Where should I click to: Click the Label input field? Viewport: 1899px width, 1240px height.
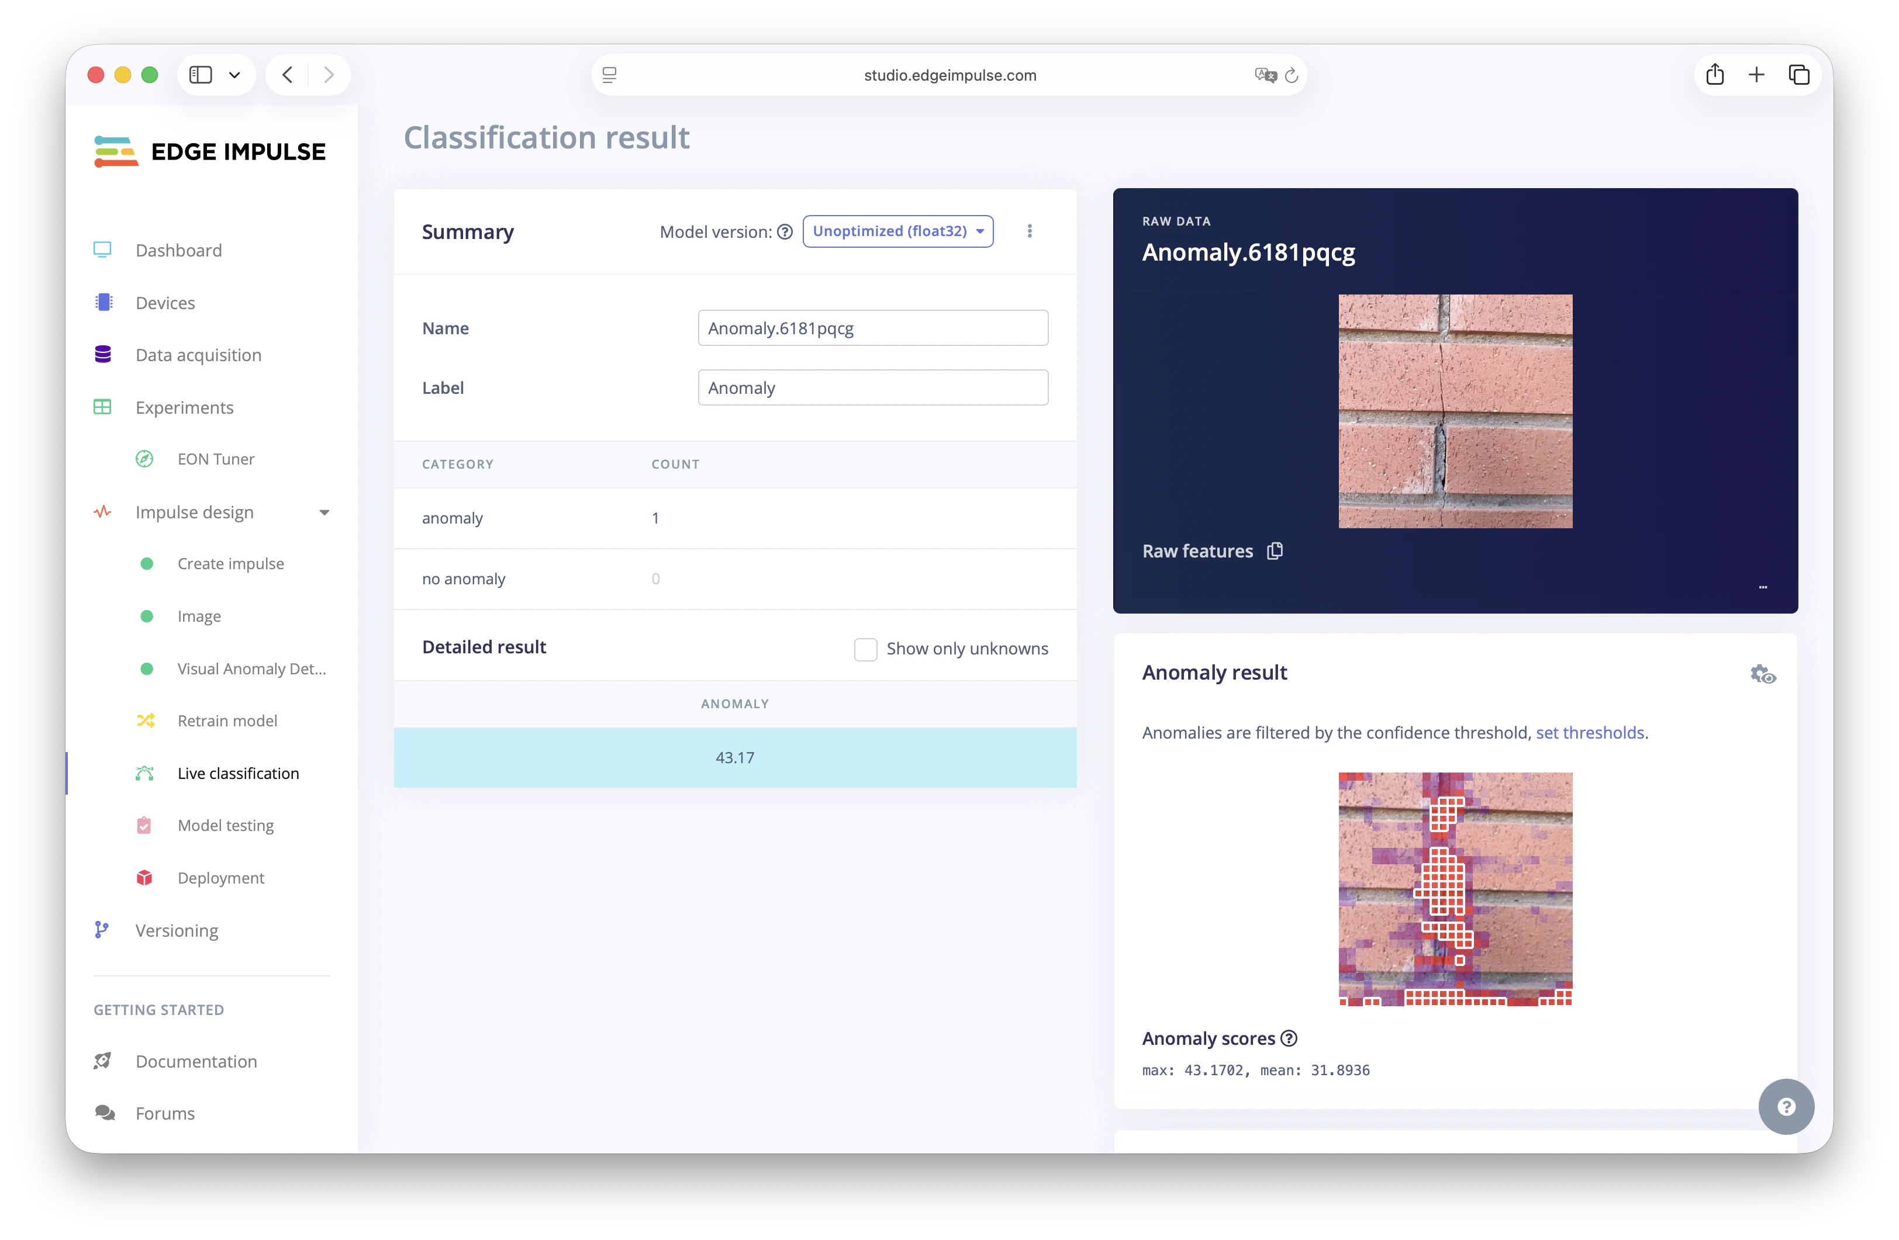tap(872, 387)
